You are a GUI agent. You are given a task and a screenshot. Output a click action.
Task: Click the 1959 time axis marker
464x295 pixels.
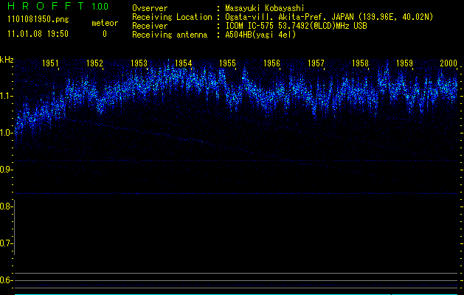(x=404, y=63)
